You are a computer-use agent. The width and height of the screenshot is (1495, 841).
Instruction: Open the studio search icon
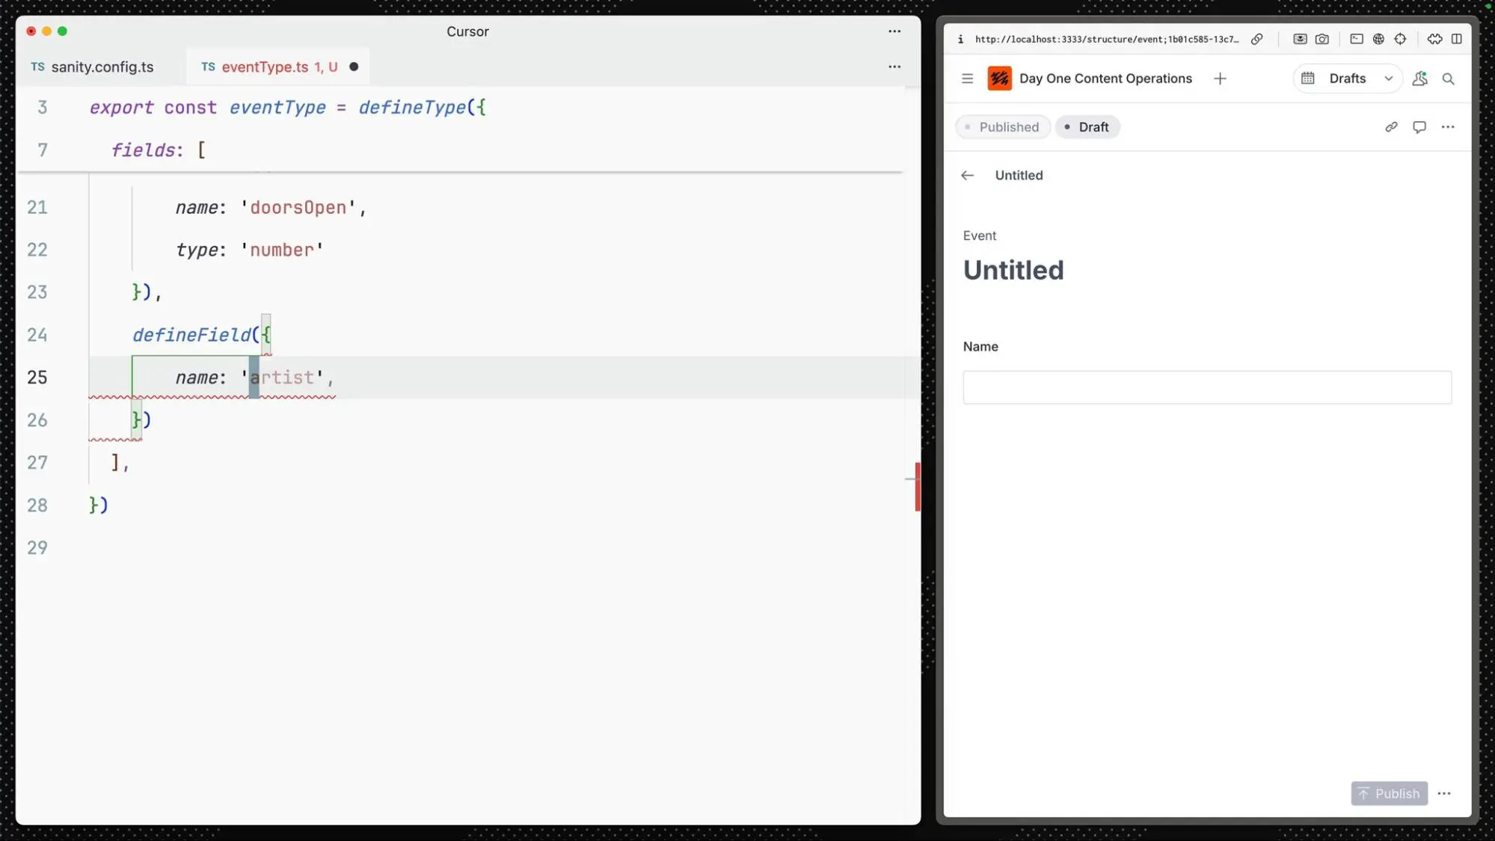(1448, 78)
